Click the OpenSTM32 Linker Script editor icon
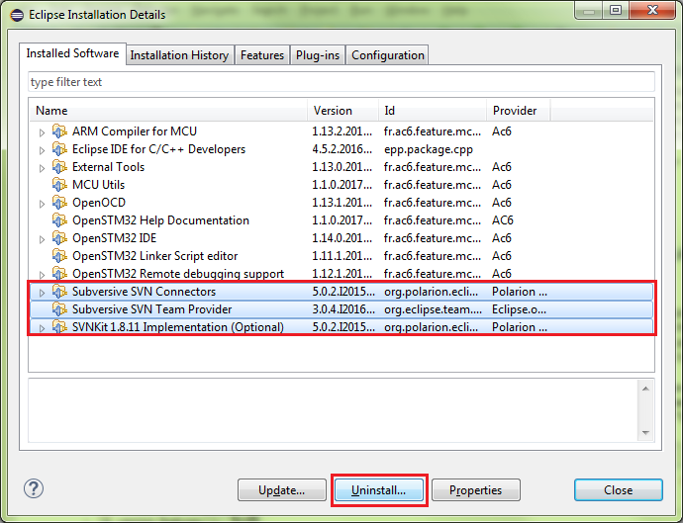This screenshot has height=523, width=683. click(59, 256)
